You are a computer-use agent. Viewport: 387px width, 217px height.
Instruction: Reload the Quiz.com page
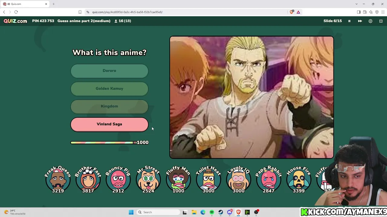point(16,12)
